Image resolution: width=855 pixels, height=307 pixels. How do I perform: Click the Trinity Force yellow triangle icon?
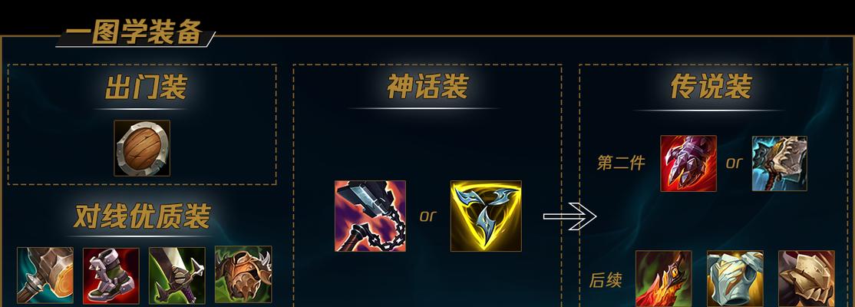486,216
